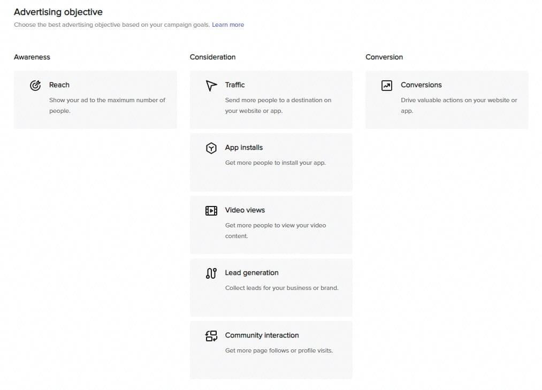
Task: Choose the Lead generation title
Action: 251,273
